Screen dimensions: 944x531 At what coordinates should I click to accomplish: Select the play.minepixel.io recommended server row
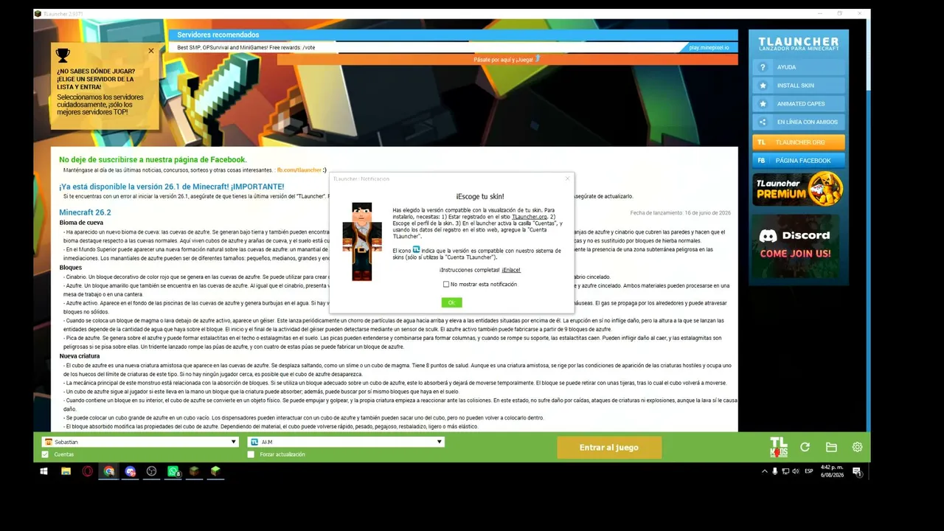tap(453, 47)
